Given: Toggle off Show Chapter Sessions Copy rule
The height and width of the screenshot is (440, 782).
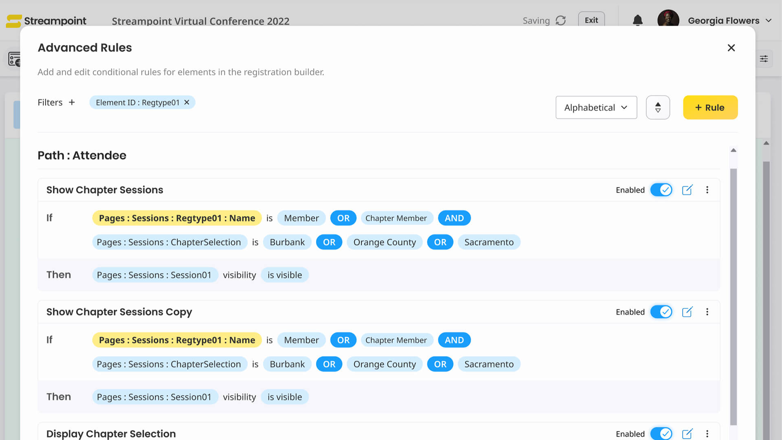Looking at the screenshot, I should tap(661, 312).
